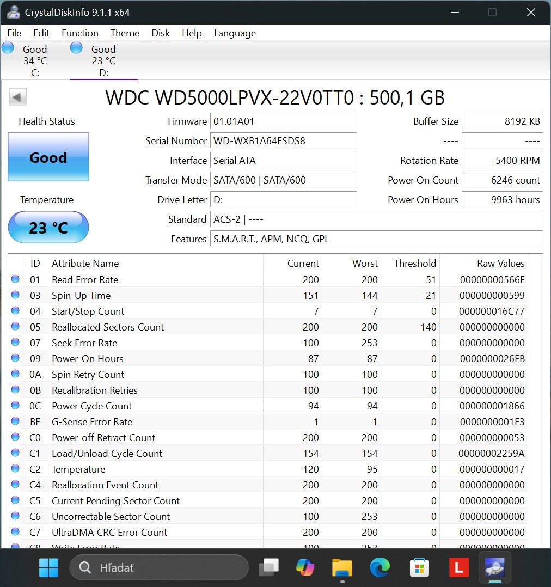Click the Transfer Mode field SATA/600
Image resolution: width=551 pixels, height=587 pixels.
click(283, 180)
